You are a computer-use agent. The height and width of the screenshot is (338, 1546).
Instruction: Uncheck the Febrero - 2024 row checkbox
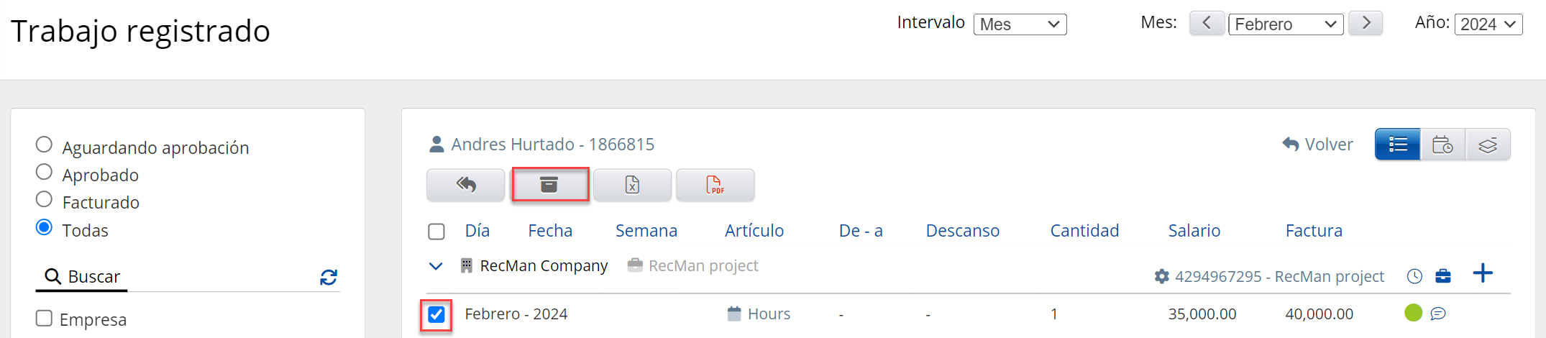(436, 315)
